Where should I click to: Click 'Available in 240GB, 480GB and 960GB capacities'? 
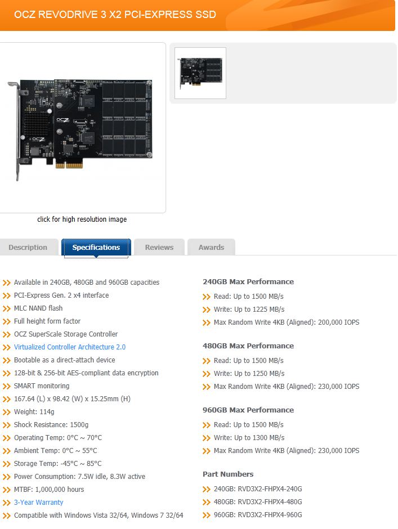coord(87,283)
